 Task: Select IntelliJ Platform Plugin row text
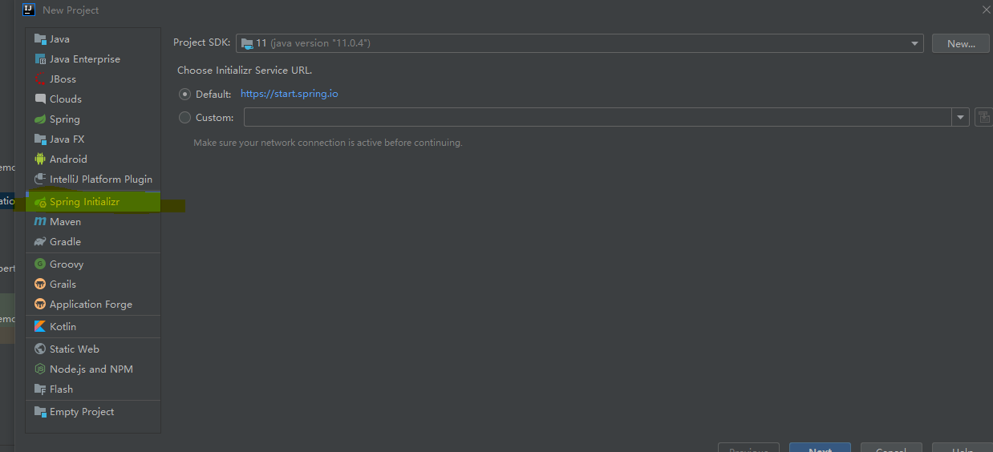pos(101,180)
